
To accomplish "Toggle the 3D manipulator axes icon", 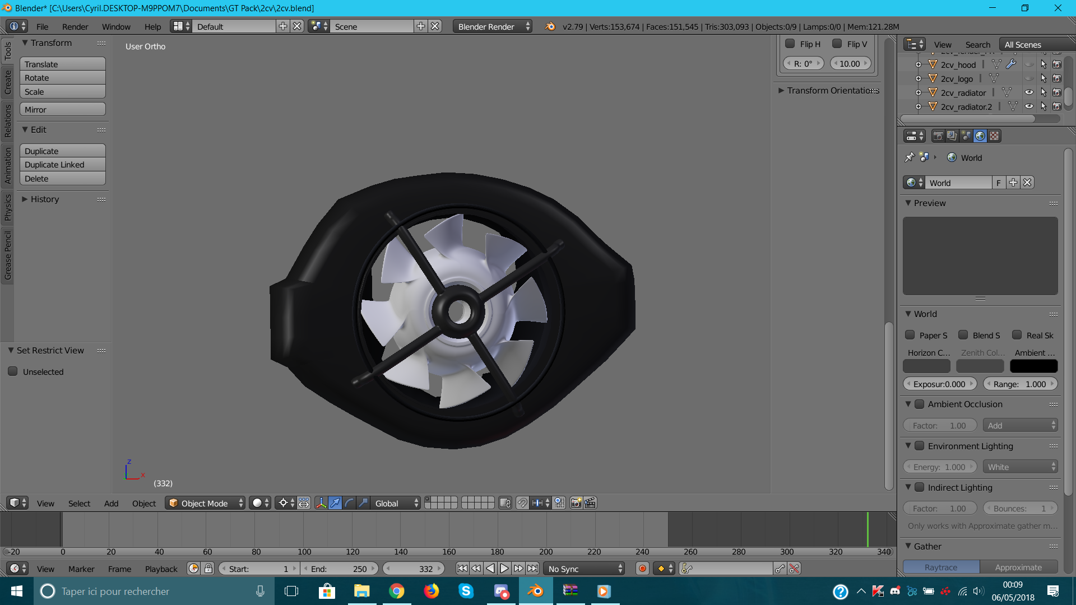I will coord(321,503).
